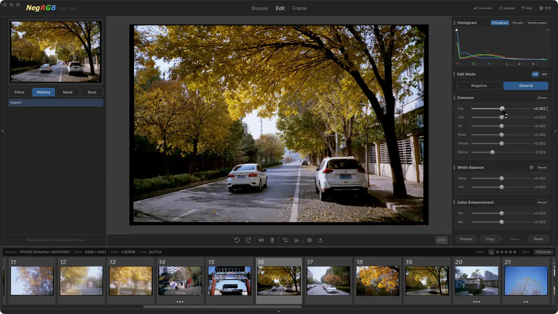
Task: Rotate the image clockwise
Action: (x=248, y=240)
